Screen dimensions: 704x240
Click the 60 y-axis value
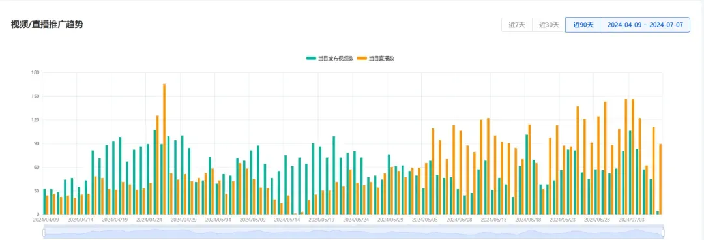(x=37, y=167)
